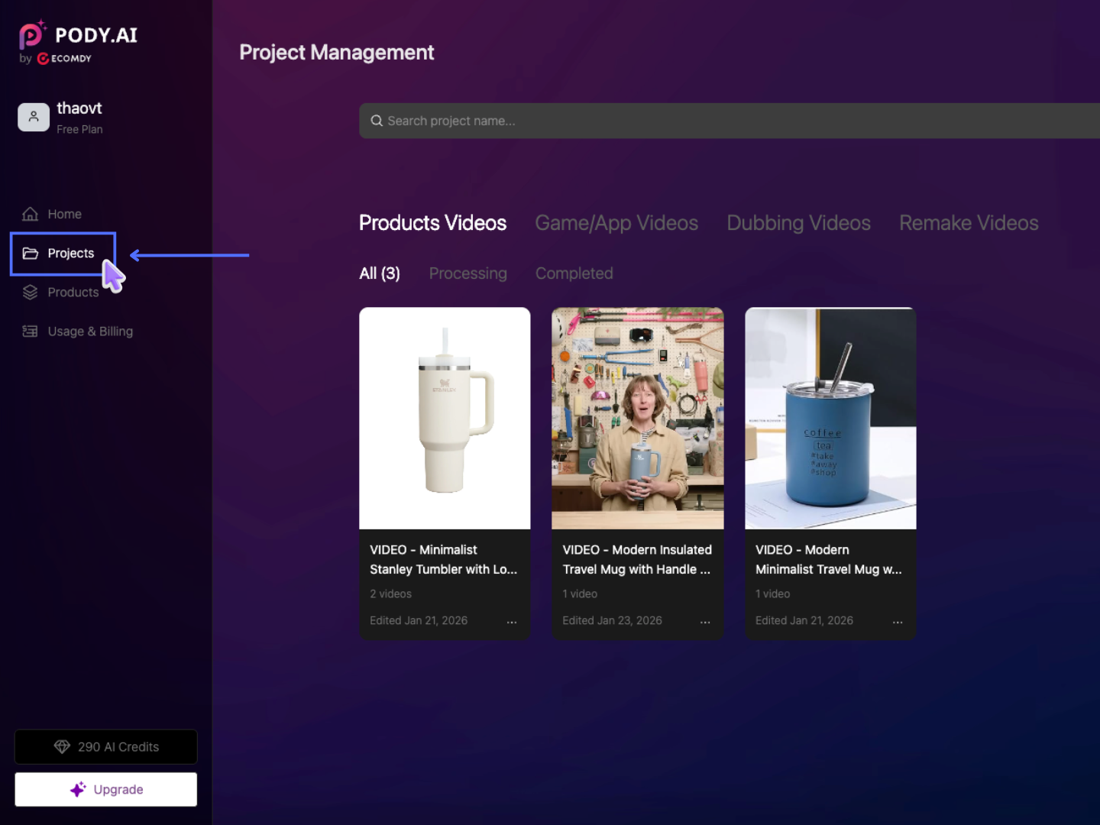Click the diamond AI Credits icon
This screenshot has width=1100, height=825.
(x=62, y=747)
